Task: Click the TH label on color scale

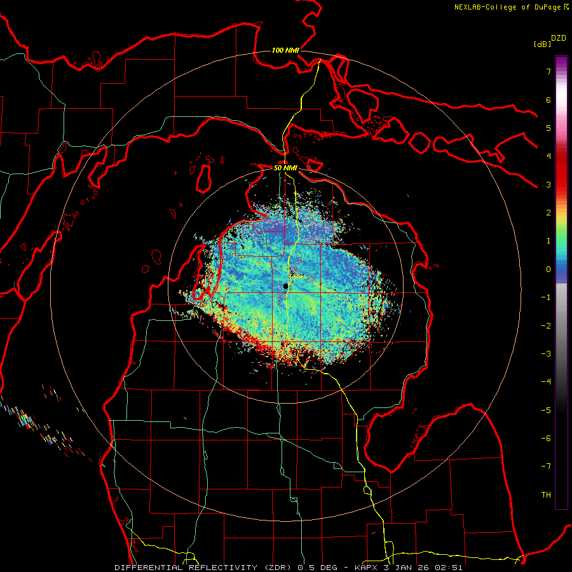Action: point(546,495)
